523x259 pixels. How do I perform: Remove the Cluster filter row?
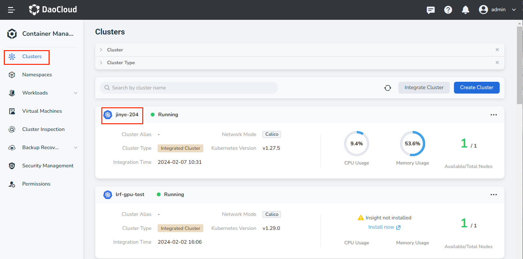[497, 50]
